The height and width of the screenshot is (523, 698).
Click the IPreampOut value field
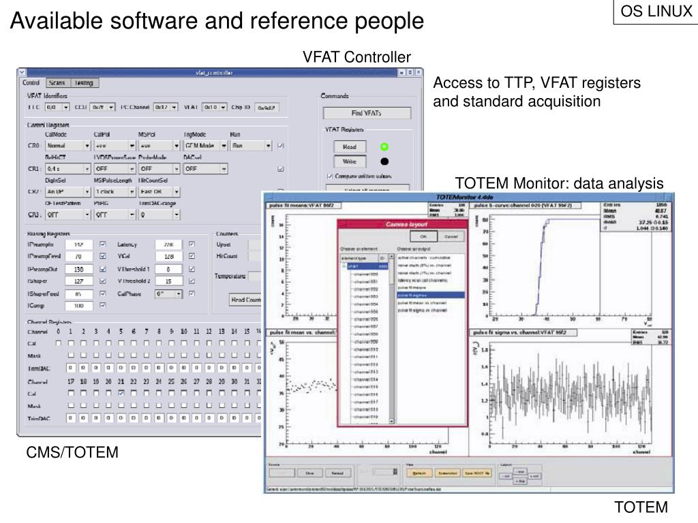pos(79,269)
